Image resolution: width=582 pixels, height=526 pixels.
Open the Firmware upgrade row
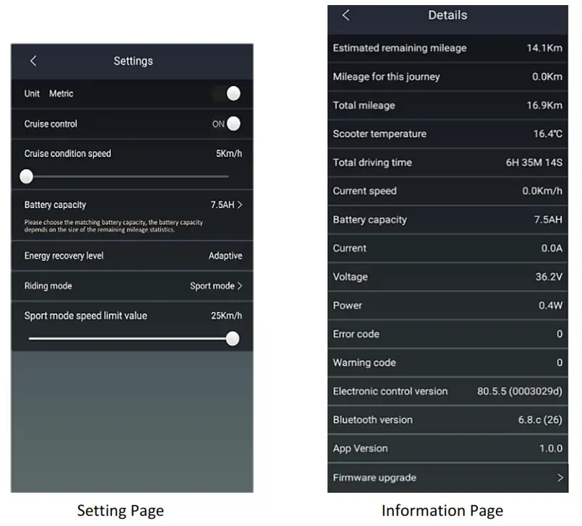(448, 478)
